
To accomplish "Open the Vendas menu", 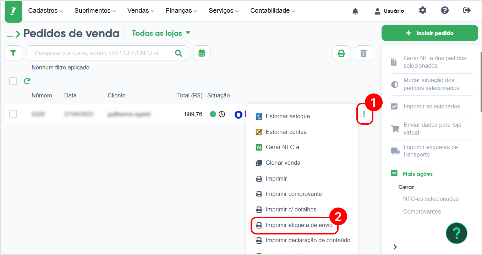I will click(x=141, y=11).
